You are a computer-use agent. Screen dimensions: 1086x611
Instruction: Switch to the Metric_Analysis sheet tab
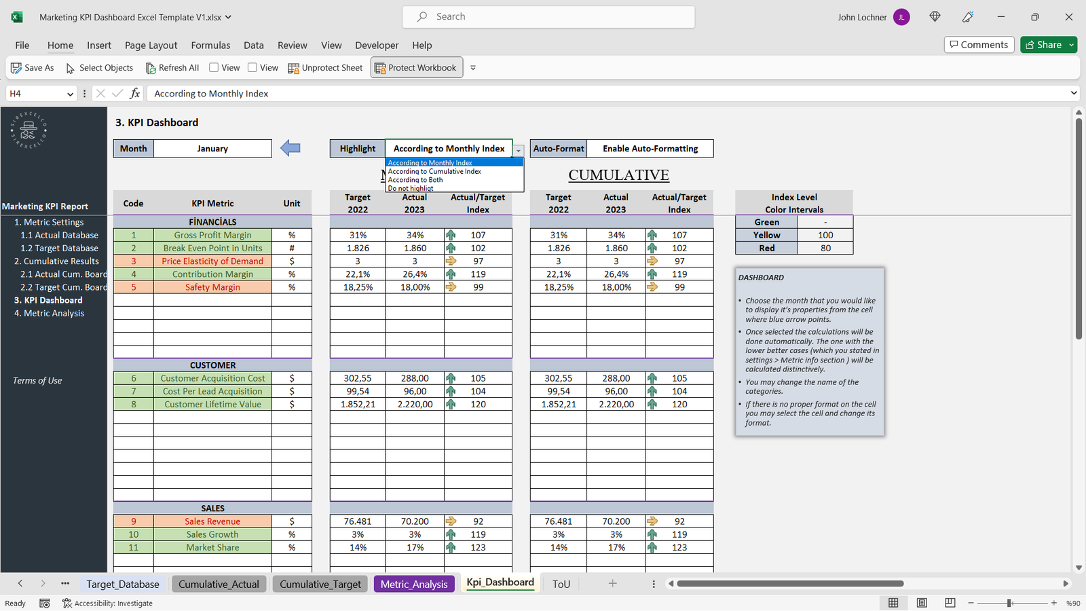coord(414,584)
